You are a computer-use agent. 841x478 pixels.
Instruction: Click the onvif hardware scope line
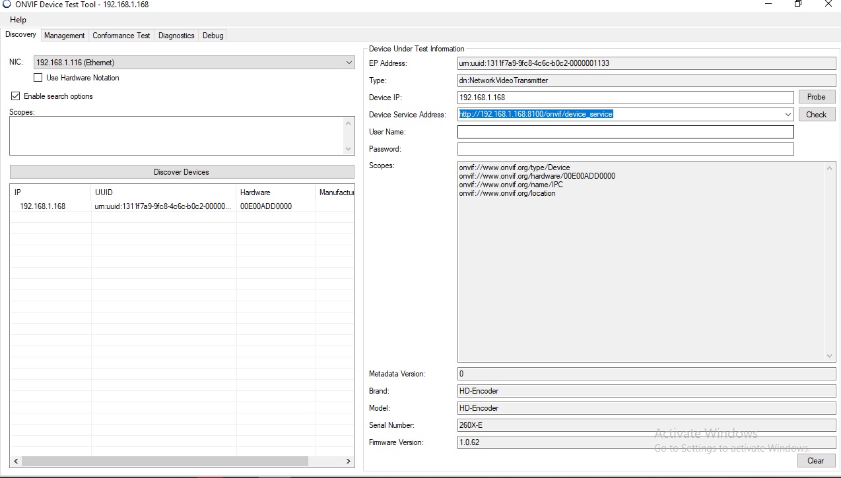pyautogui.click(x=537, y=176)
